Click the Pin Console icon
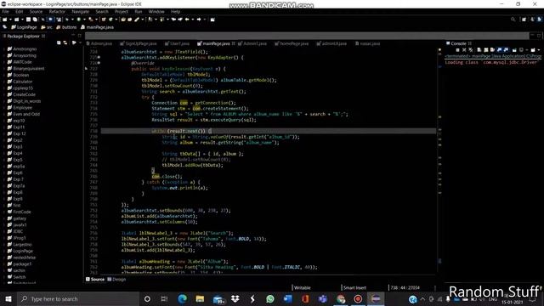The height and width of the screenshot is (306, 544). pos(514,50)
